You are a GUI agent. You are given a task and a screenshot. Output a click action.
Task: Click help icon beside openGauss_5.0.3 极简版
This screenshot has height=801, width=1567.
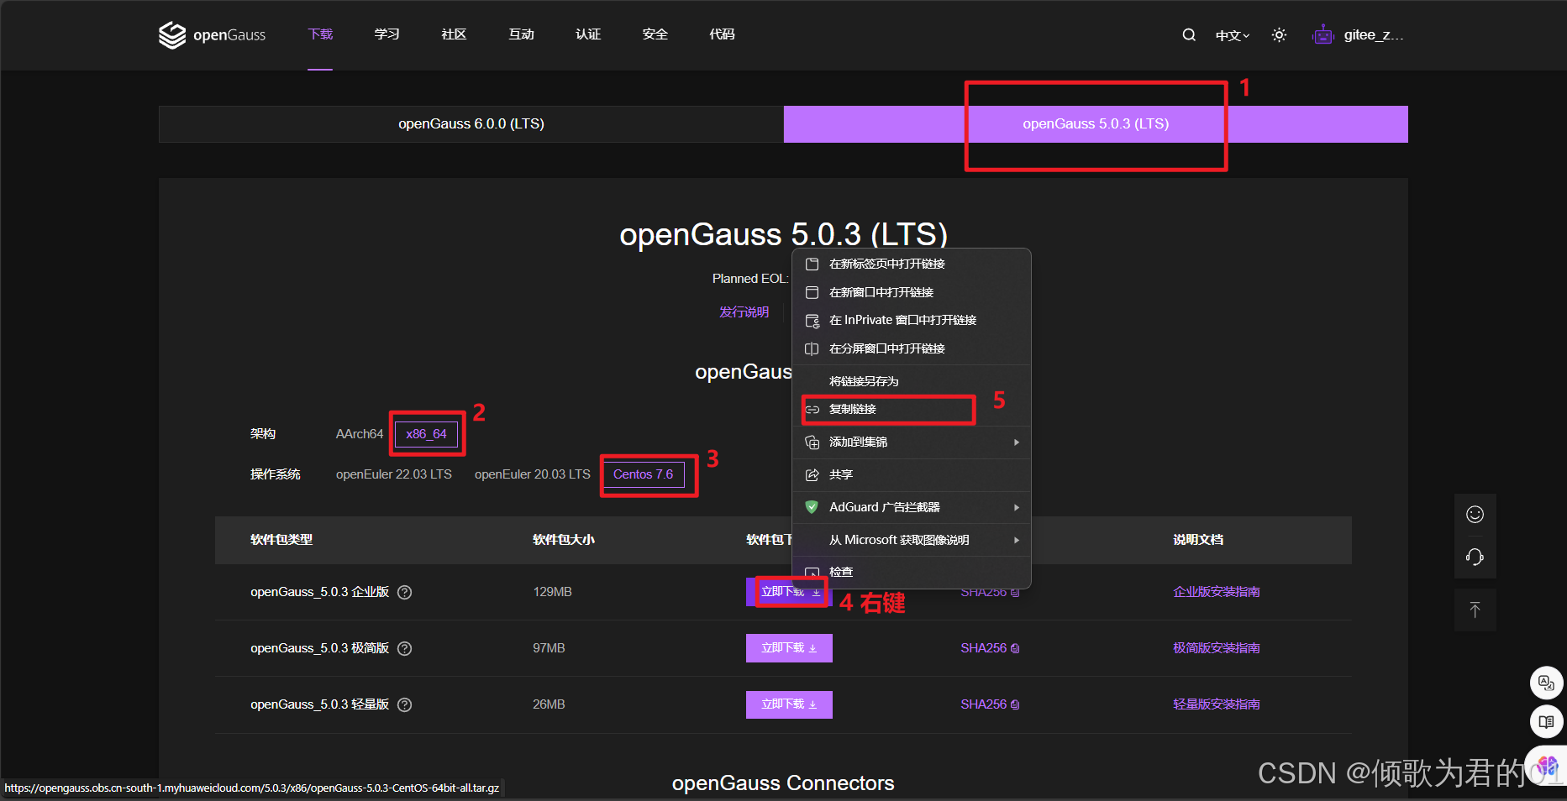click(404, 648)
